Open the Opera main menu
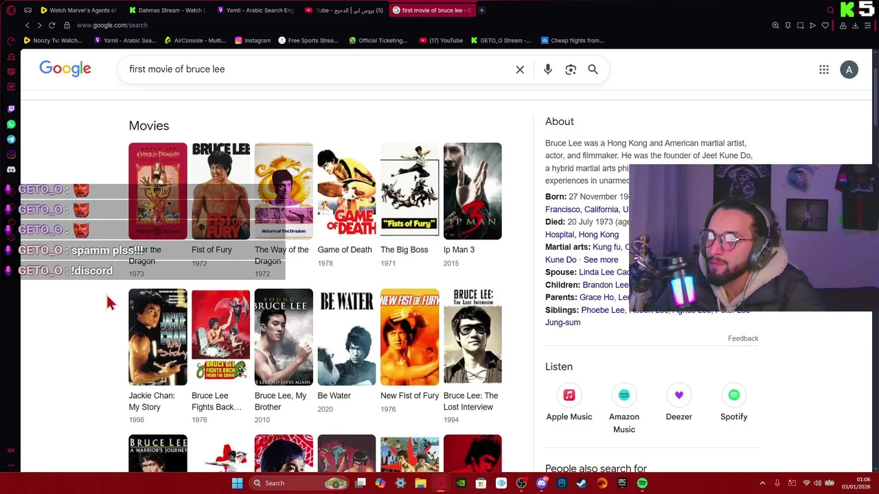 [11, 10]
